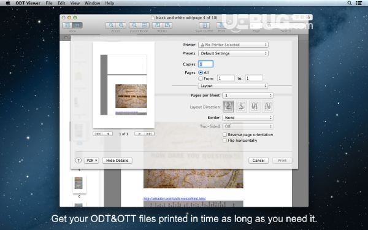Viewport: 368px width, 230px height.
Task: Click Save to PDF toolbar icon
Action: tap(204, 25)
